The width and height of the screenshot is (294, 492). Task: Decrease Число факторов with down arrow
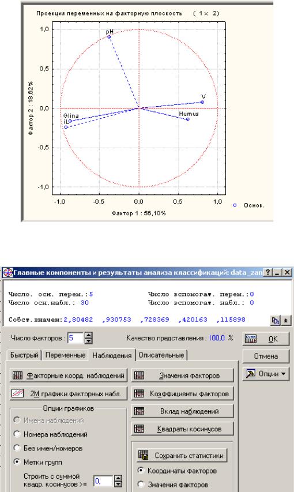click(89, 341)
